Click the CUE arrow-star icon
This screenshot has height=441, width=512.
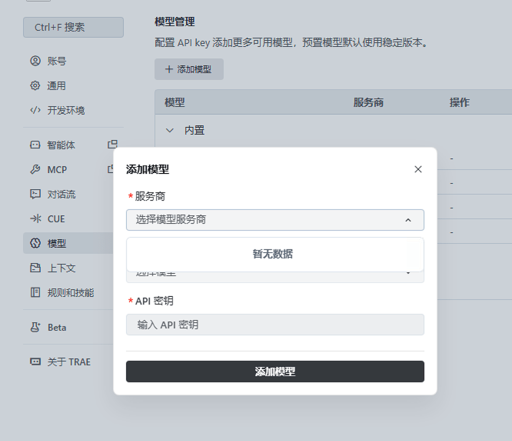35,218
